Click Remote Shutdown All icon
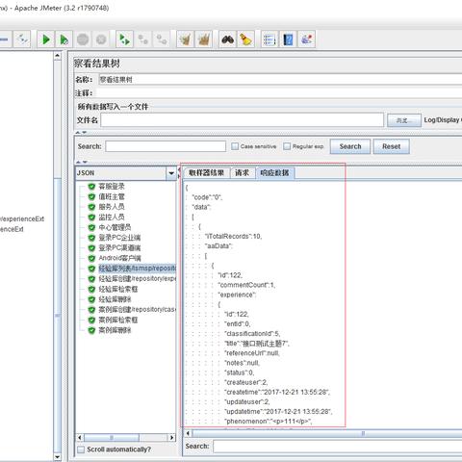 click(x=162, y=39)
